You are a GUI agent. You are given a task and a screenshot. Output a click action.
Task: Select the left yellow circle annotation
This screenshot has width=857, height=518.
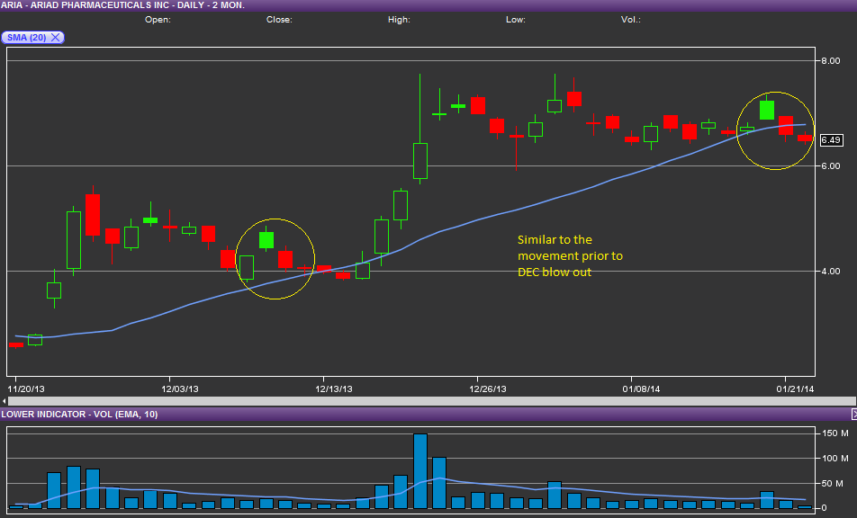(x=275, y=258)
